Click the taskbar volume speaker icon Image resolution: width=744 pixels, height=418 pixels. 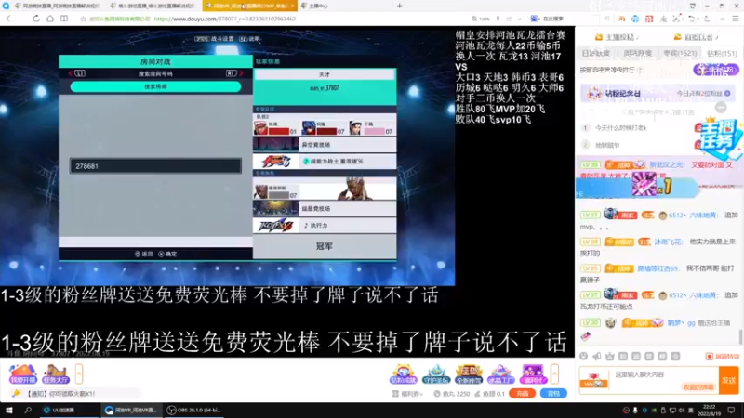click(682, 411)
